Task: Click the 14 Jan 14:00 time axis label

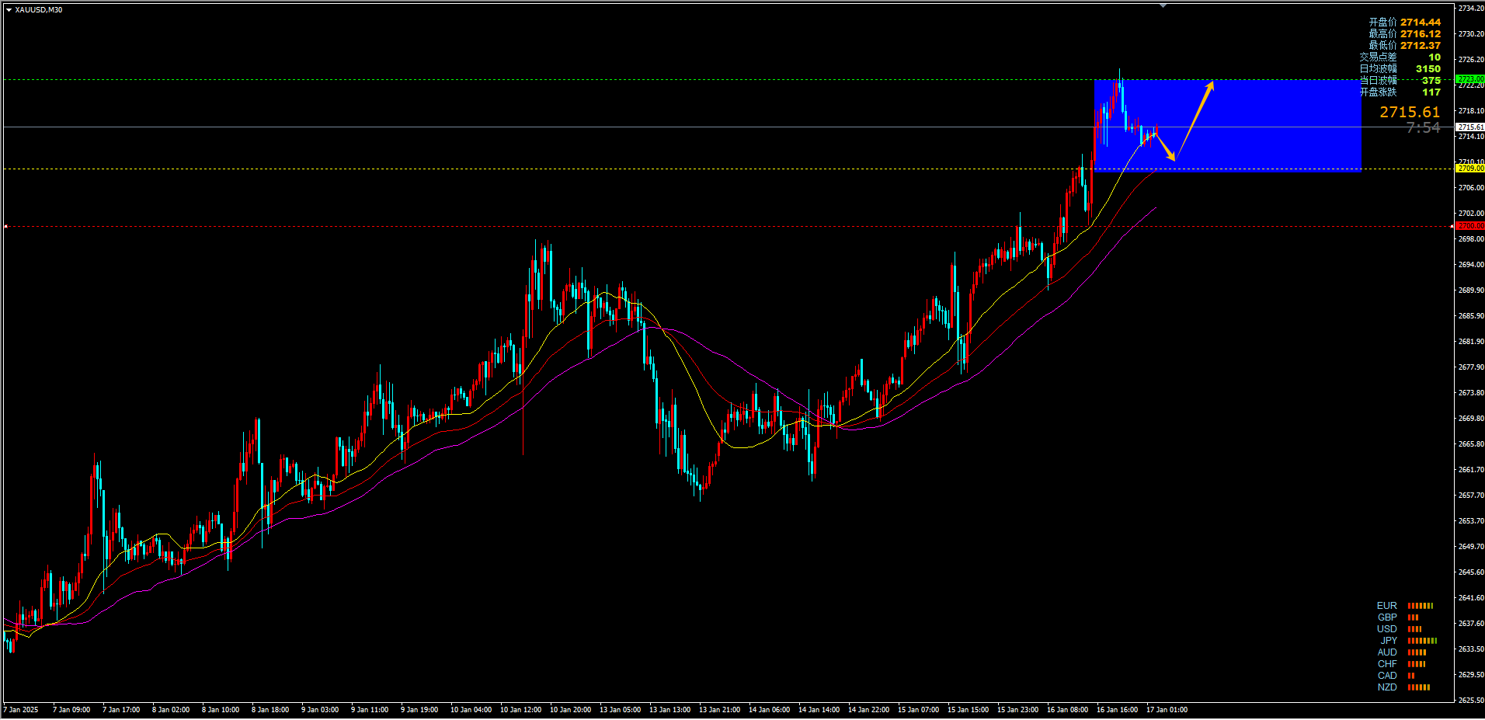Action: [x=819, y=710]
